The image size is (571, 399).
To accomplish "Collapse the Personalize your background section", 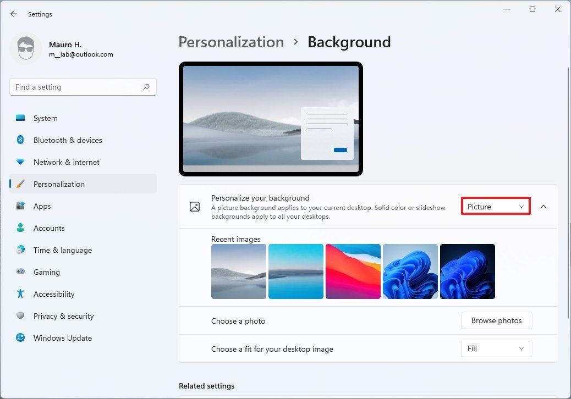I will 543,207.
